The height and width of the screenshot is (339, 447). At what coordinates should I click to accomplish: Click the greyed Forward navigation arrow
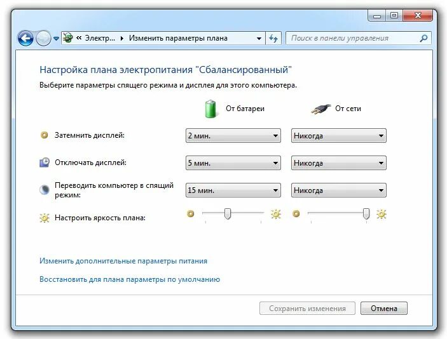click(43, 39)
